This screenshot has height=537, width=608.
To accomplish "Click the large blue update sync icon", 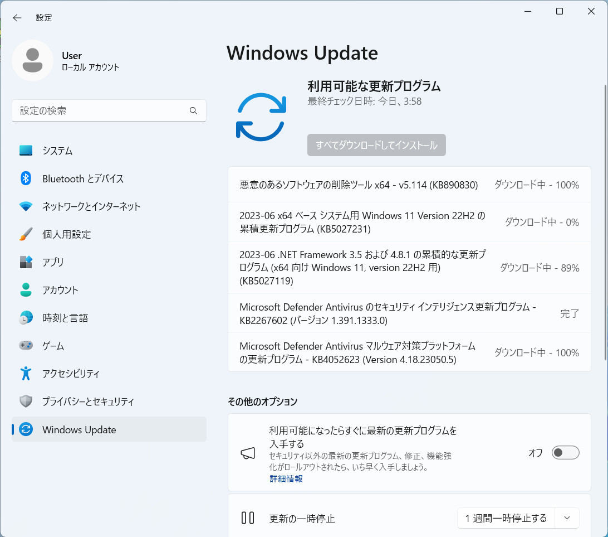I will (261, 117).
